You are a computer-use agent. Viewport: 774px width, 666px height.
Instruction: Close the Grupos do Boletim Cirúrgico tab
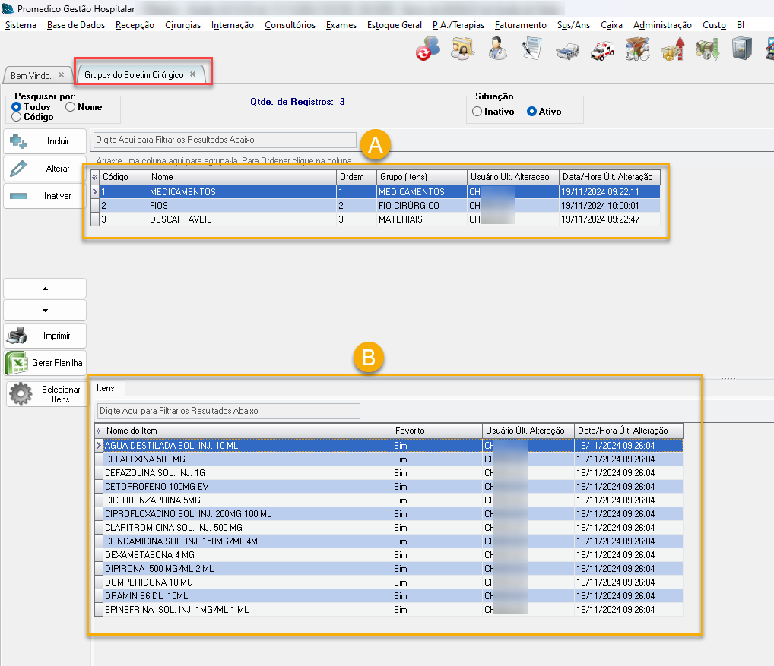coord(193,74)
